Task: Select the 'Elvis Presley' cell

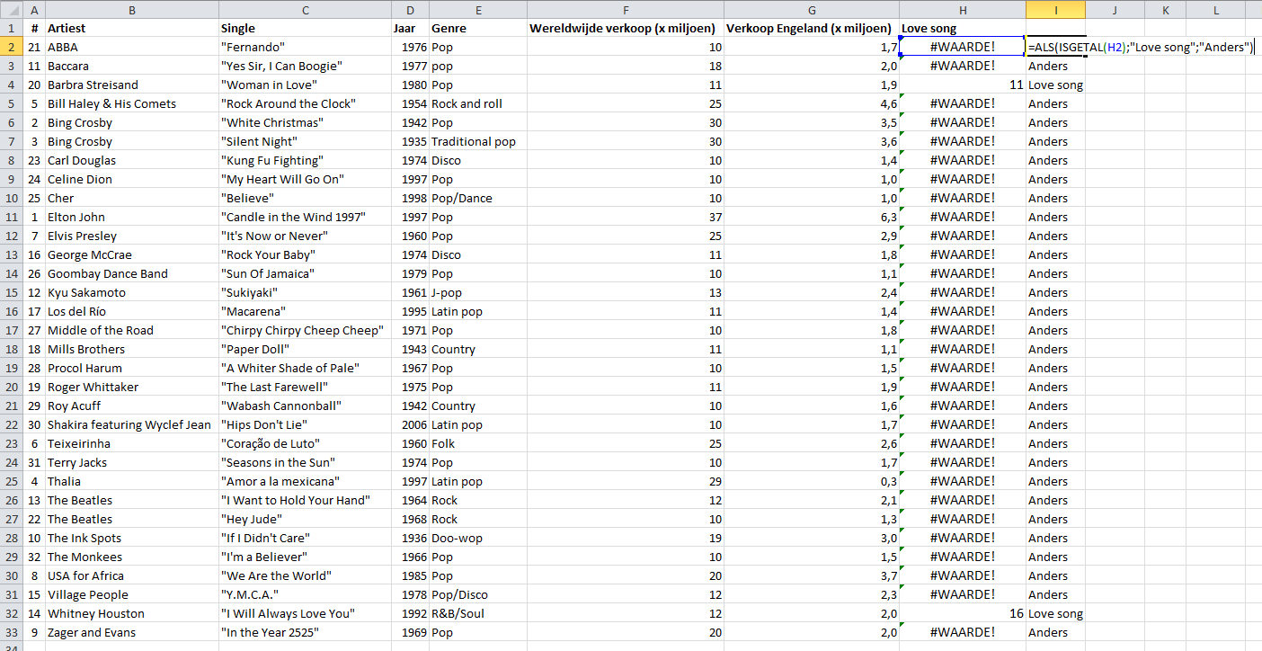Action: pos(131,236)
